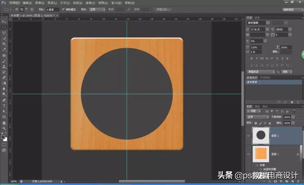Screen dimensions: 304x185
Task: Toggle the 消除锯齿 anti-alias checkbox
Action: tap(63, 10)
